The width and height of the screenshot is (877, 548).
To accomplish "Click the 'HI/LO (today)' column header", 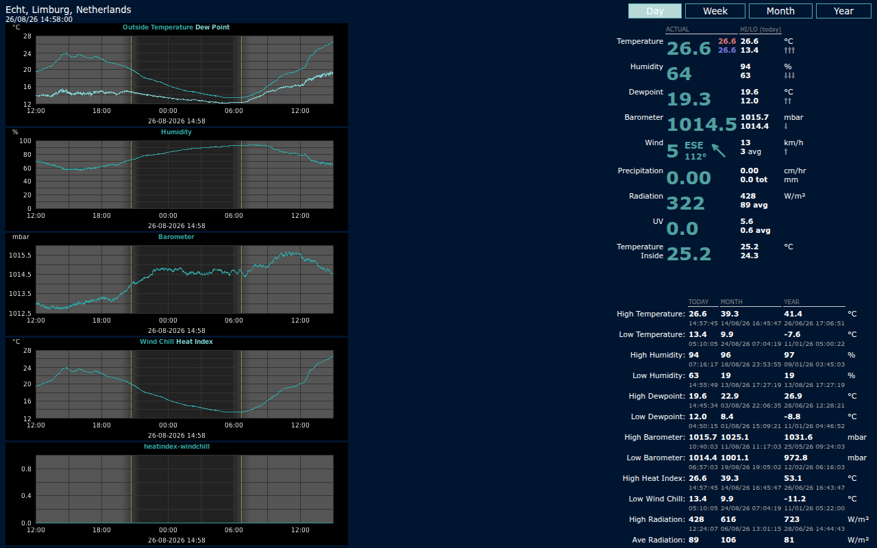I will [761, 29].
